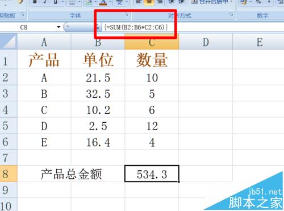Select column D header
The width and height of the screenshot is (284, 211).
[x=206, y=42]
